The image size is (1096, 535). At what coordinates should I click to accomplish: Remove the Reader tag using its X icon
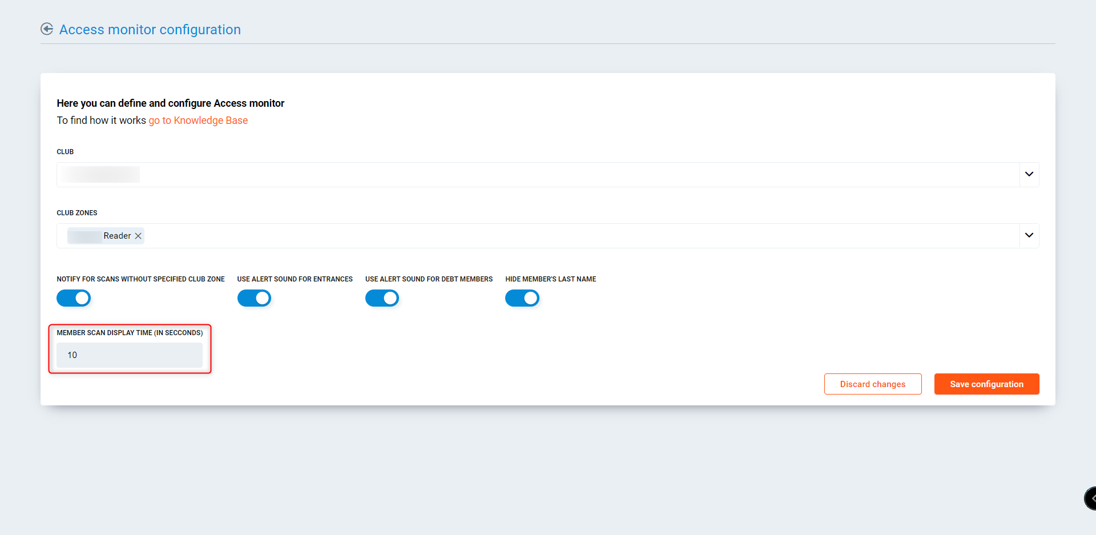click(138, 236)
